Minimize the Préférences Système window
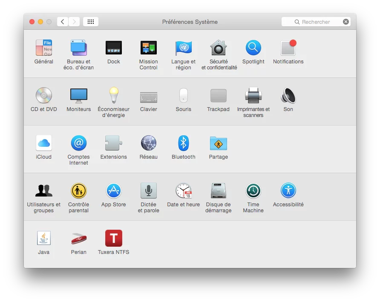The height and width of the screenshot is (302, 380). coord(40,22)
